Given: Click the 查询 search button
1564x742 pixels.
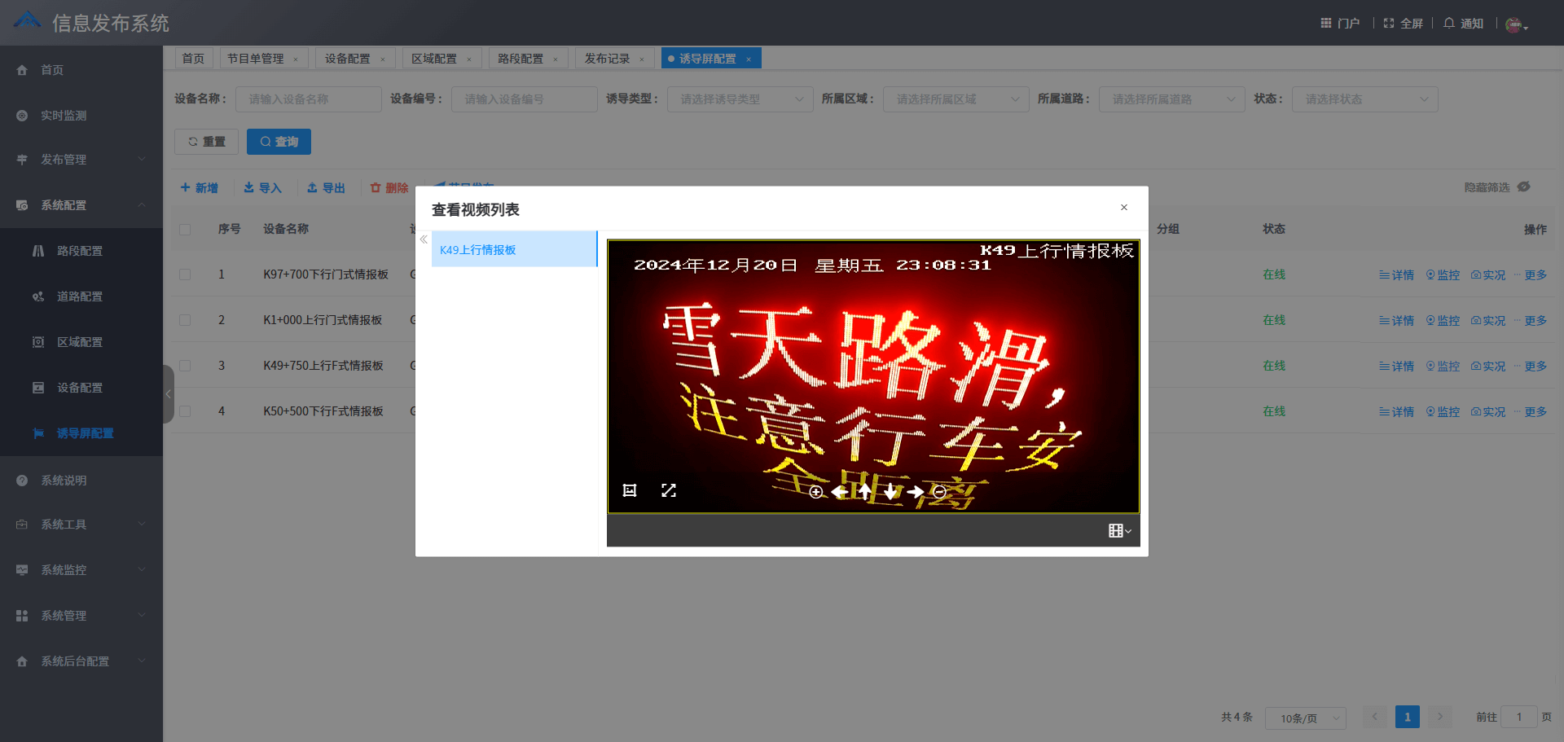Looking at the screenshot, I should click(x=279, y=141).
